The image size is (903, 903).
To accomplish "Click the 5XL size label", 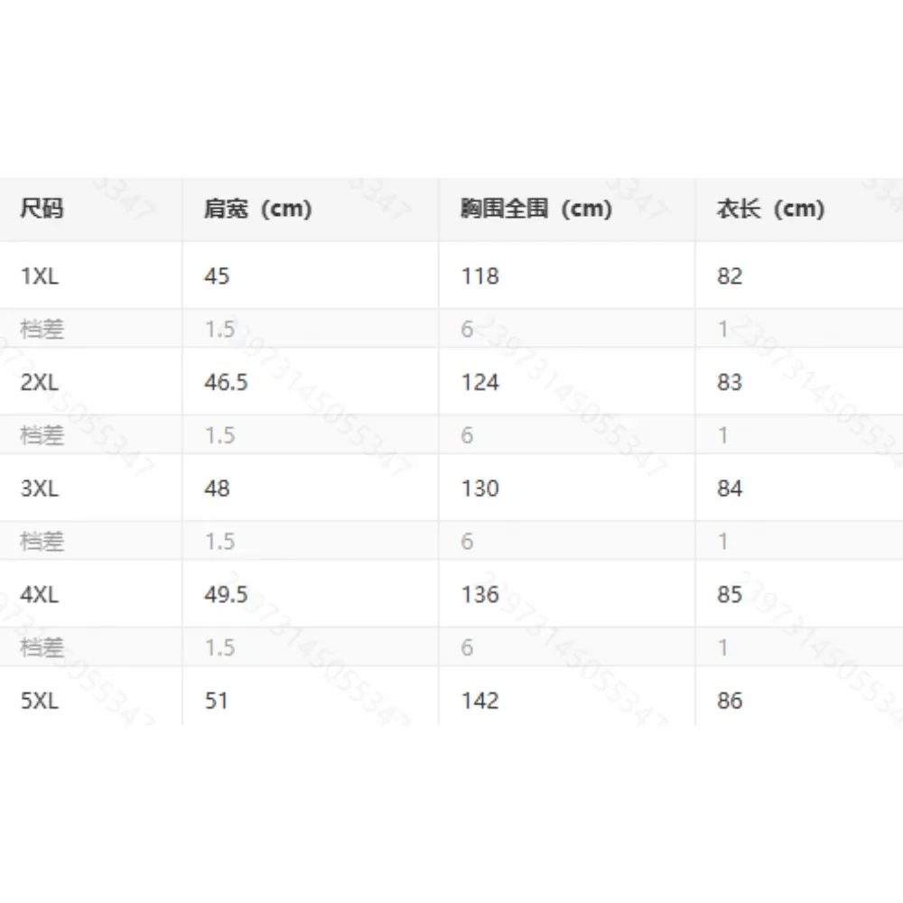I will click(x=40, y=701).
